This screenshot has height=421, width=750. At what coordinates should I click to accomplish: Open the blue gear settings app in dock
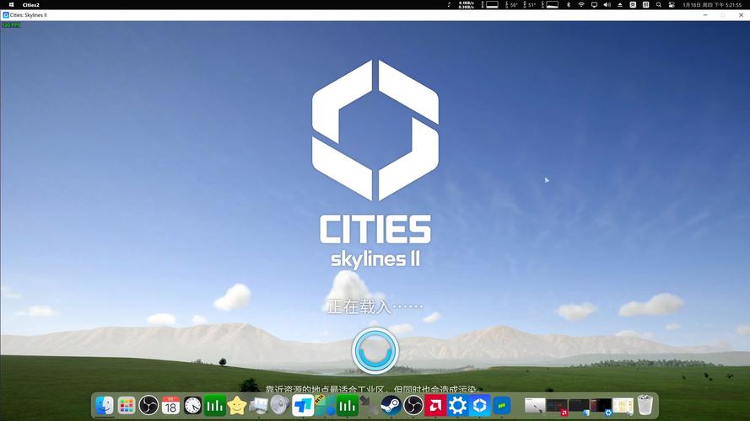(x=457, y=406)
